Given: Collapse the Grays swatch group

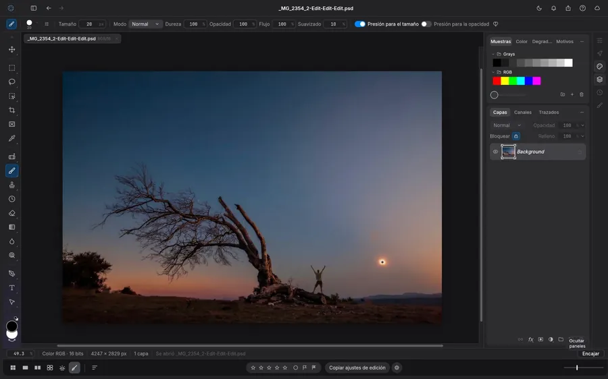Looking at the screenshot, I should click(493, 54).
